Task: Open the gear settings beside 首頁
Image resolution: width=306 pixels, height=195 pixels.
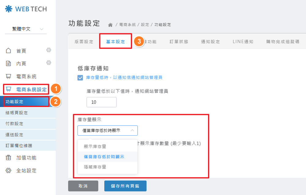Action: pyautogui.click(x=48, y=50)
